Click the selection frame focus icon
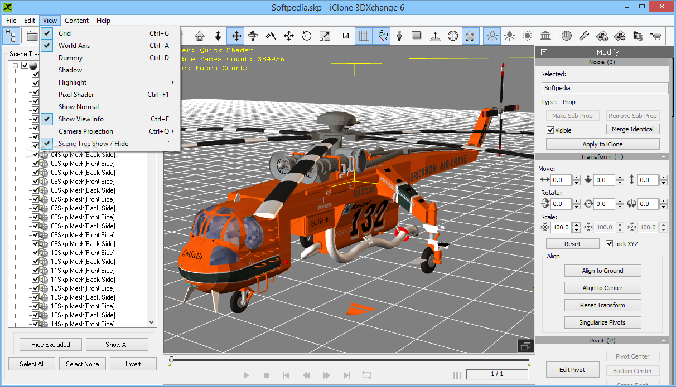The width and height of the screenshot is (676, 387). [x=471, y=36]
